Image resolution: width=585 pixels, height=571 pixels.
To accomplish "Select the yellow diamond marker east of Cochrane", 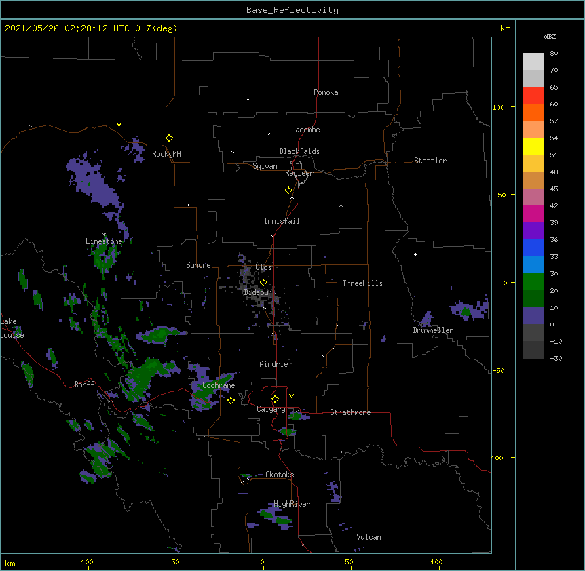I will pos(231,400).
